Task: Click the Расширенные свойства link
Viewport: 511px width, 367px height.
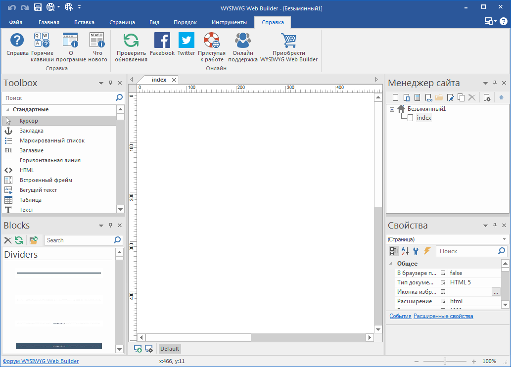Action: pyautogui.click(x=443, y=316)
